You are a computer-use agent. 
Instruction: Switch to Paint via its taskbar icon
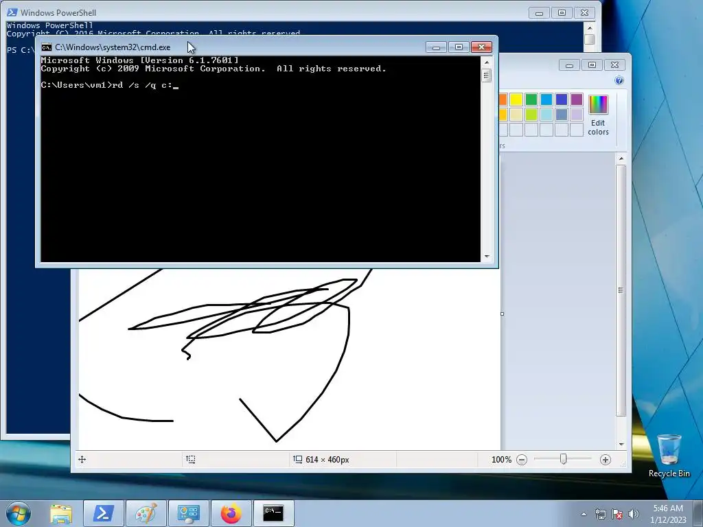[x=146, y=513]
